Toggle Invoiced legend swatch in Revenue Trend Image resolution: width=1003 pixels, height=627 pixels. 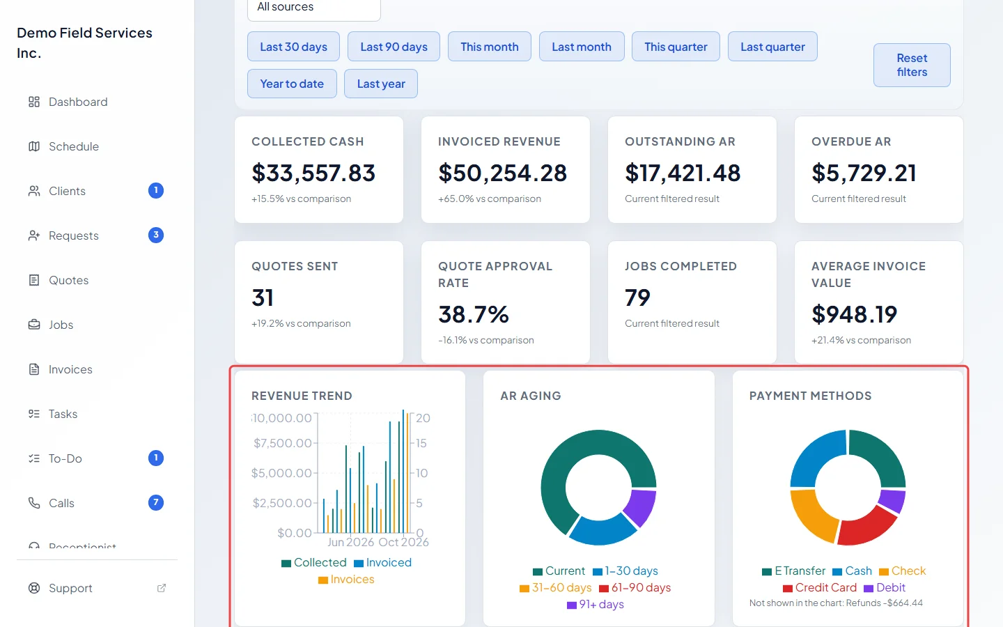point(359,564)
